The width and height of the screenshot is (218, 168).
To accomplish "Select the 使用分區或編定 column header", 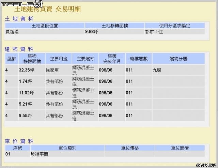I will click(x=175, y=26).
